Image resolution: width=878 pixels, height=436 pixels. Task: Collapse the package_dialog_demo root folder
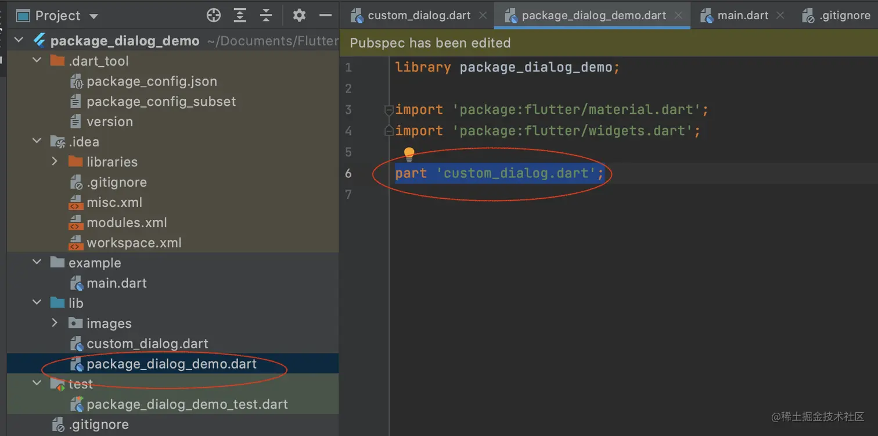(x=19, y=40)
